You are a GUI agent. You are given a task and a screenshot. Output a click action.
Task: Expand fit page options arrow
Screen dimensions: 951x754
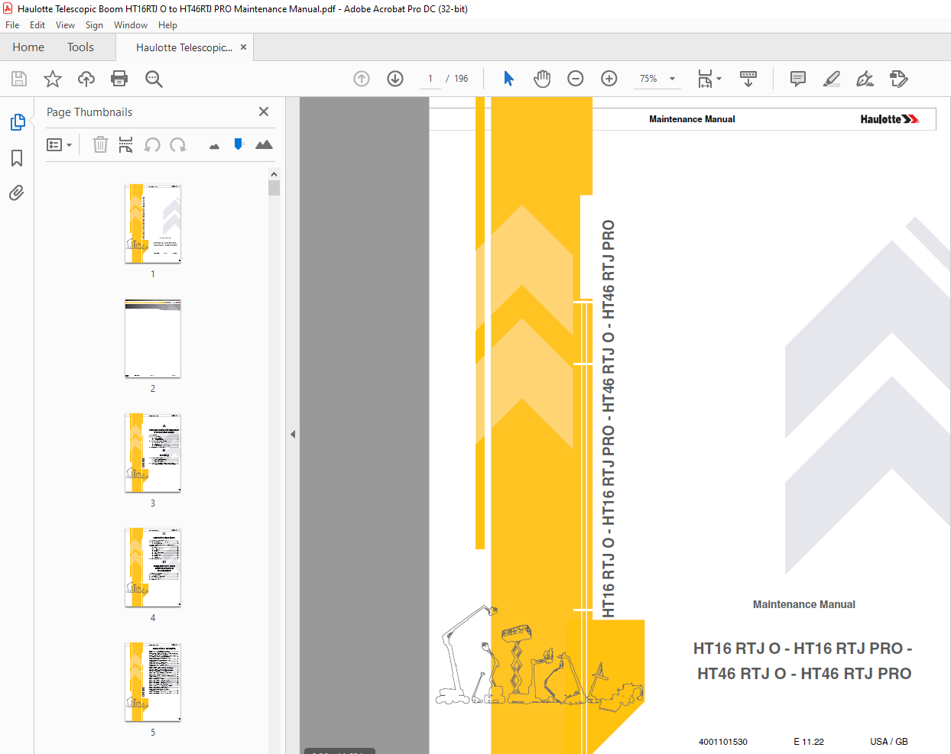(x=719, y=79)
